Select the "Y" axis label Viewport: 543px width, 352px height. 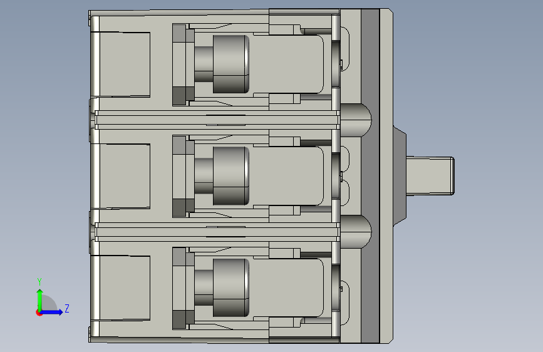pyautogui.click(x=39, y=281)
